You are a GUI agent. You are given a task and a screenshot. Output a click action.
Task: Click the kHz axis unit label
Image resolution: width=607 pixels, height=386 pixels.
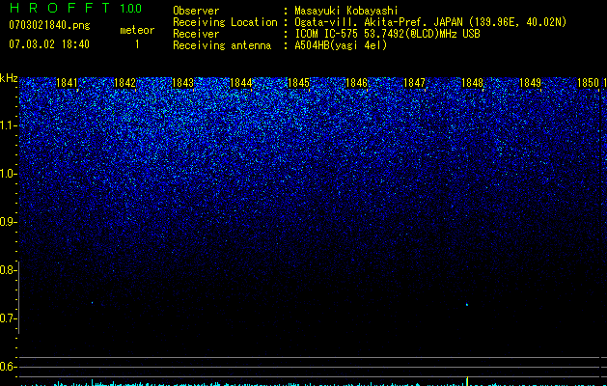click(x=9, y=78)
